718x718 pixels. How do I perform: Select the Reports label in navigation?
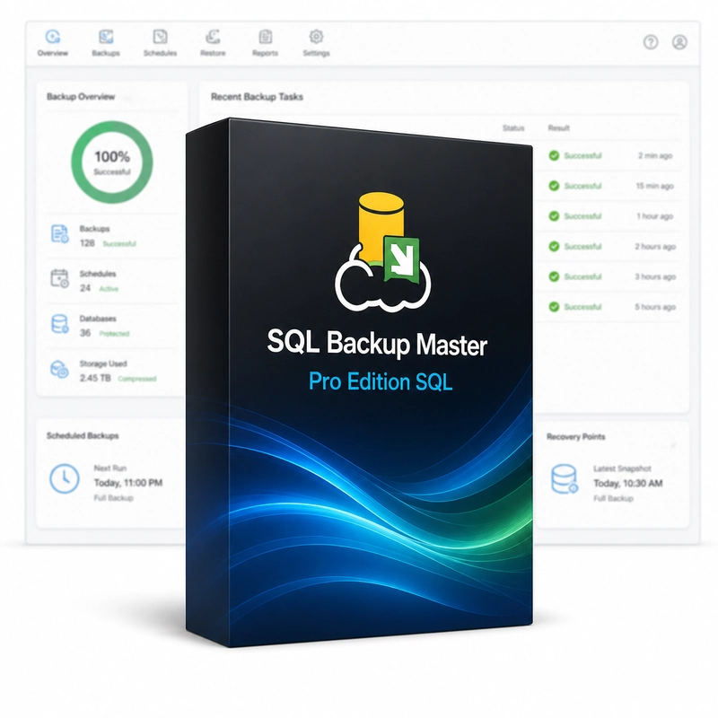coord(265,53)
